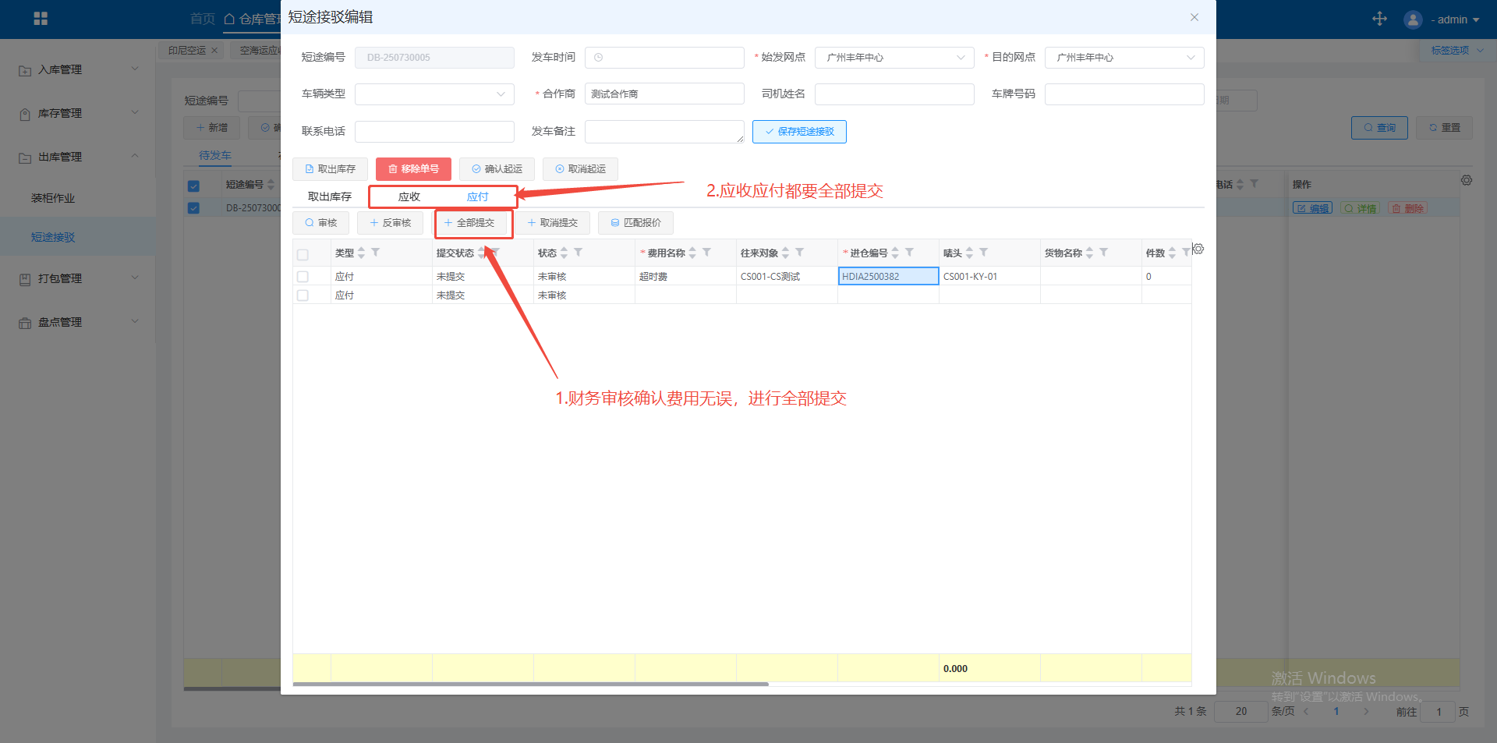Viewport: 1497px width, 743px height.
Task: Click the move arrows icon in header
Action: [x=1379, y=19]
